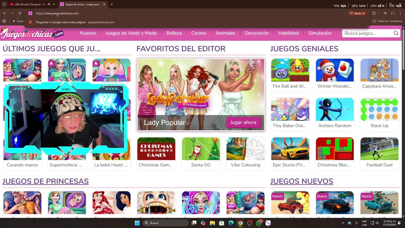Click the JUEGOS GENIALES heading
Screen dimensions: 405x228
click(304, 49)
